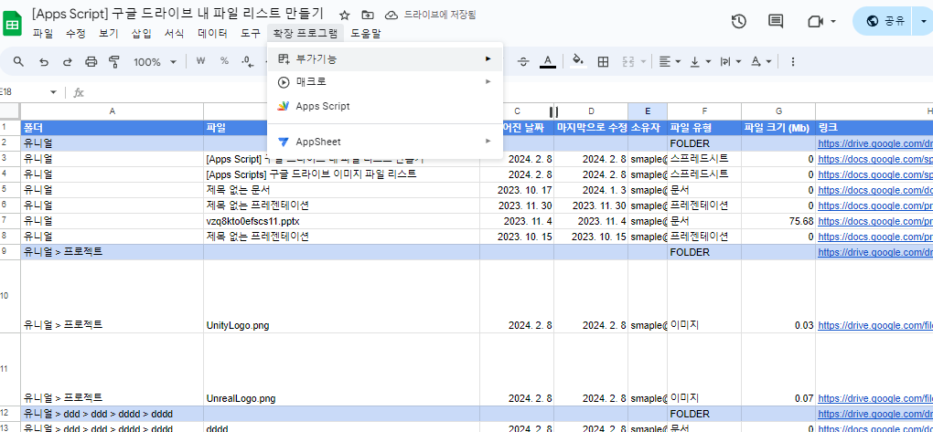The image size is (933, 432).
Task: Open share options dropdown arrow
Action: [924, 21]
